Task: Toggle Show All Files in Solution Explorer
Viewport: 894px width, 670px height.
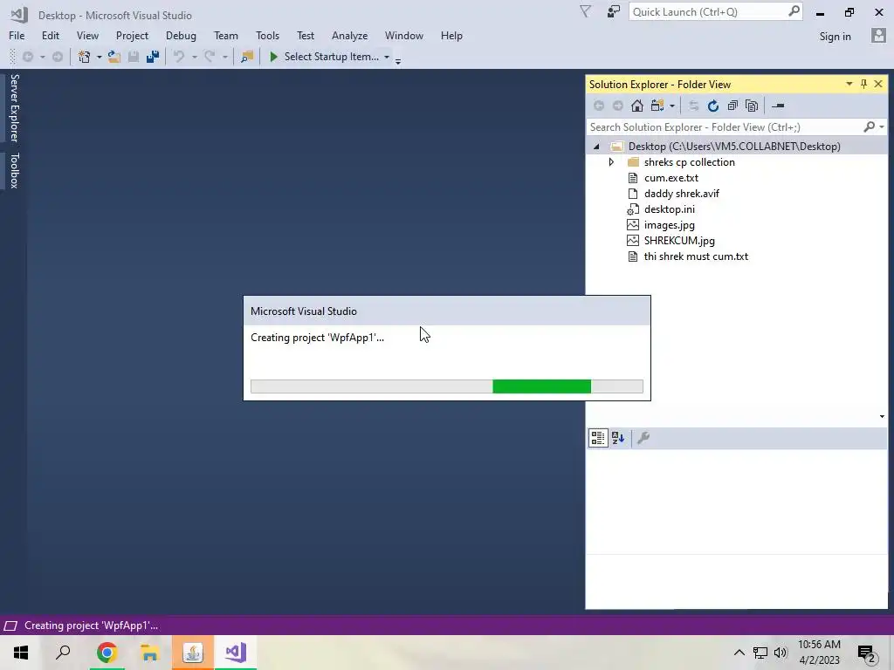Action: (752, 106)
